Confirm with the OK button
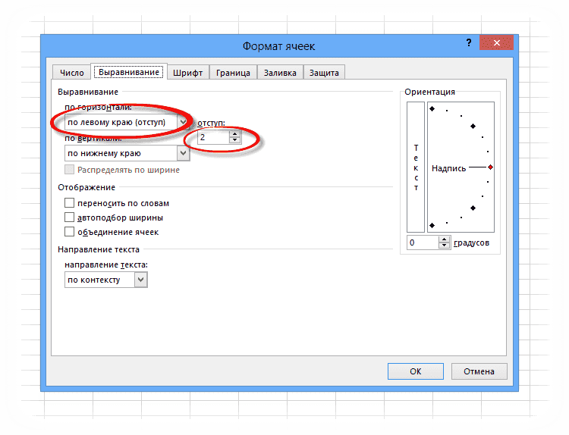The width and height of the screenshot is (569, 435). click(416, 371)
